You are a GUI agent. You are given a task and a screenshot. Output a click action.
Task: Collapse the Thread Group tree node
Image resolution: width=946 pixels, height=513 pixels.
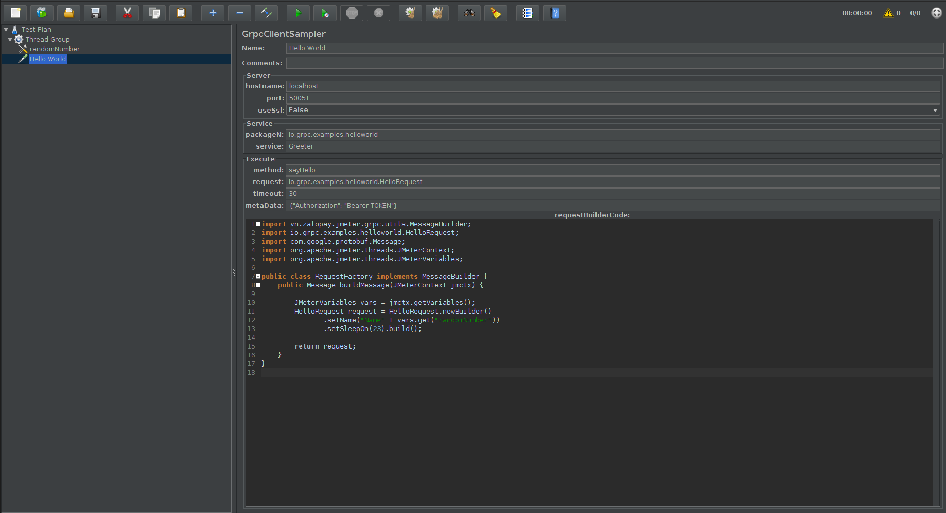click(10, 40)
